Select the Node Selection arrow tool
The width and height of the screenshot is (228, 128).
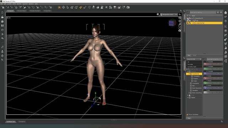(68, 7)
